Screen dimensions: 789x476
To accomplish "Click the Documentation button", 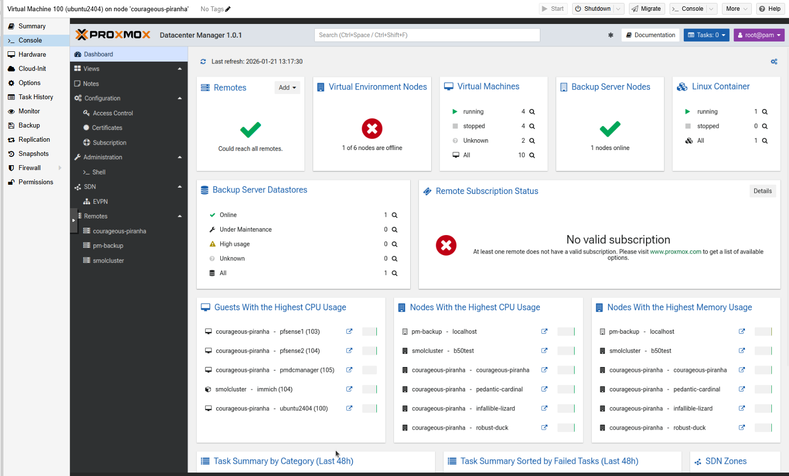I will coord(650,35).
